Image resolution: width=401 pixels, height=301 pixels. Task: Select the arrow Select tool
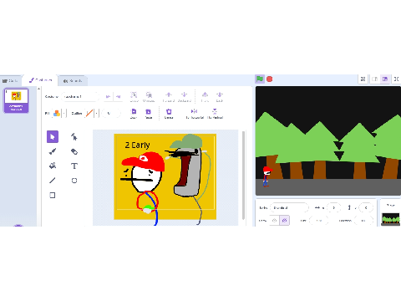(x=53, y=136)
